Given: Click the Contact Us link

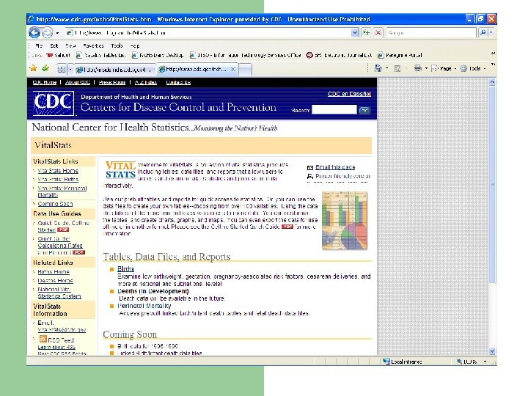Looking at the screenshot, I should coord(178,82).
